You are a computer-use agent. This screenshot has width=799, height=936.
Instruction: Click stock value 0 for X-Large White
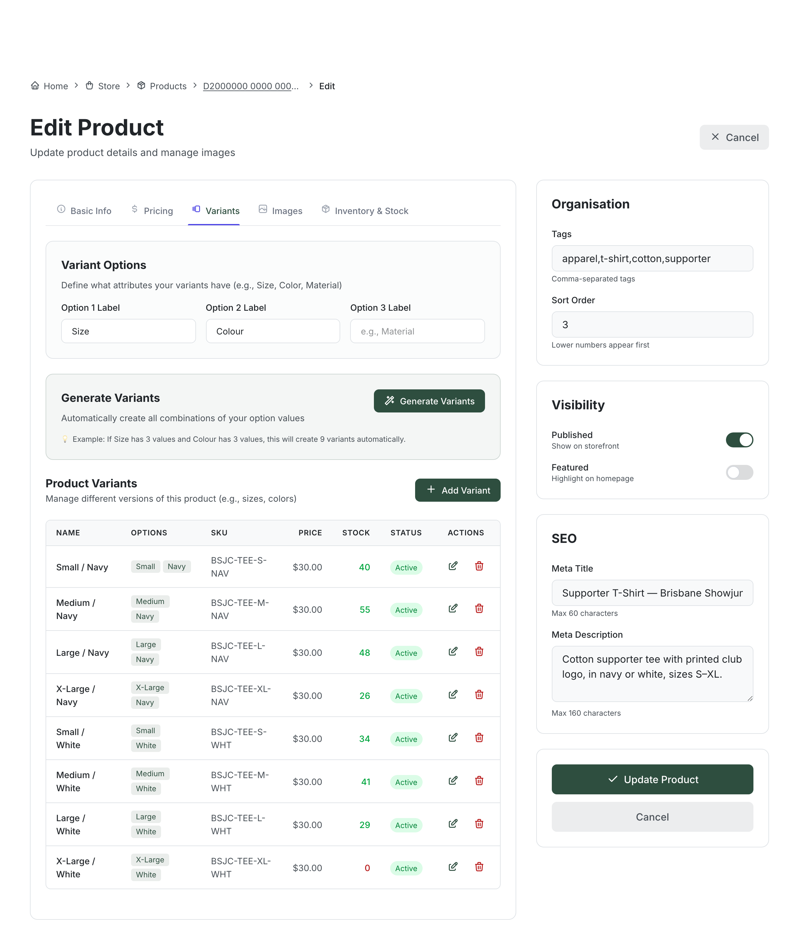tap(367, 868)
